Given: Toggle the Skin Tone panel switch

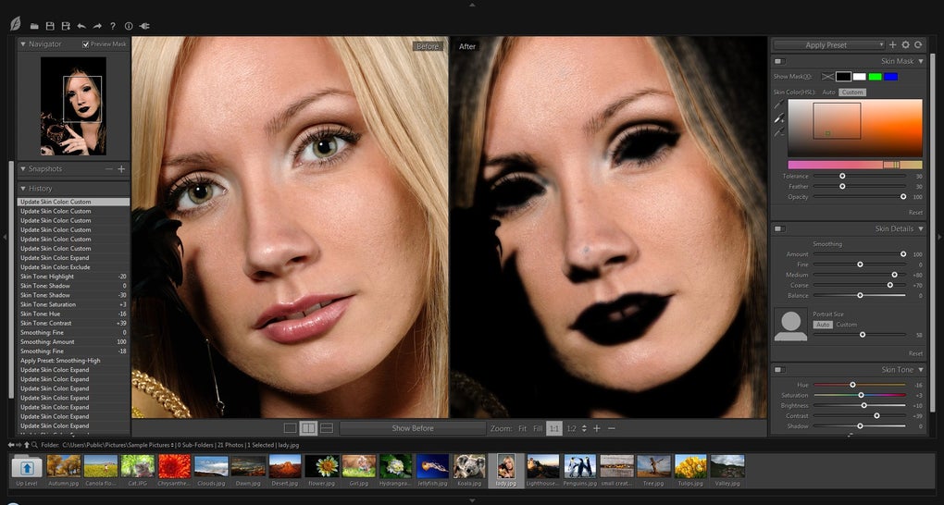Looking at the screenshot, I should [x=779, y=370].
